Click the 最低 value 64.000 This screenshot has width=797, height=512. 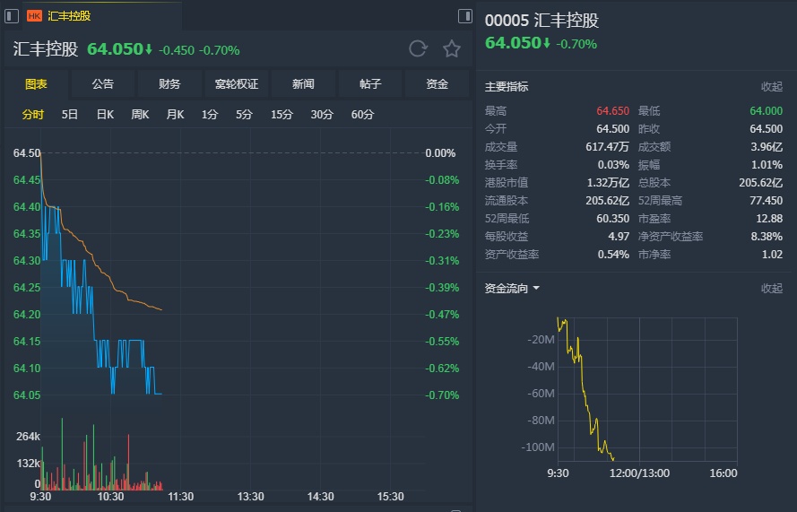(766, 111)
